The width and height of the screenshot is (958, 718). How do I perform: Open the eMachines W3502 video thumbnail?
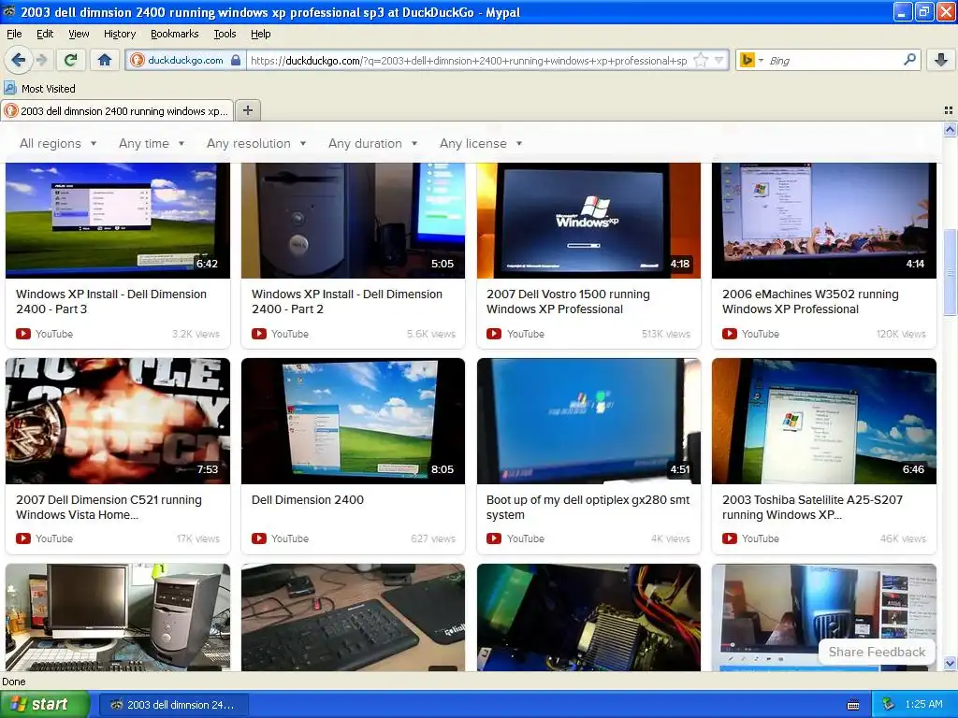click(x=824, y=221)
